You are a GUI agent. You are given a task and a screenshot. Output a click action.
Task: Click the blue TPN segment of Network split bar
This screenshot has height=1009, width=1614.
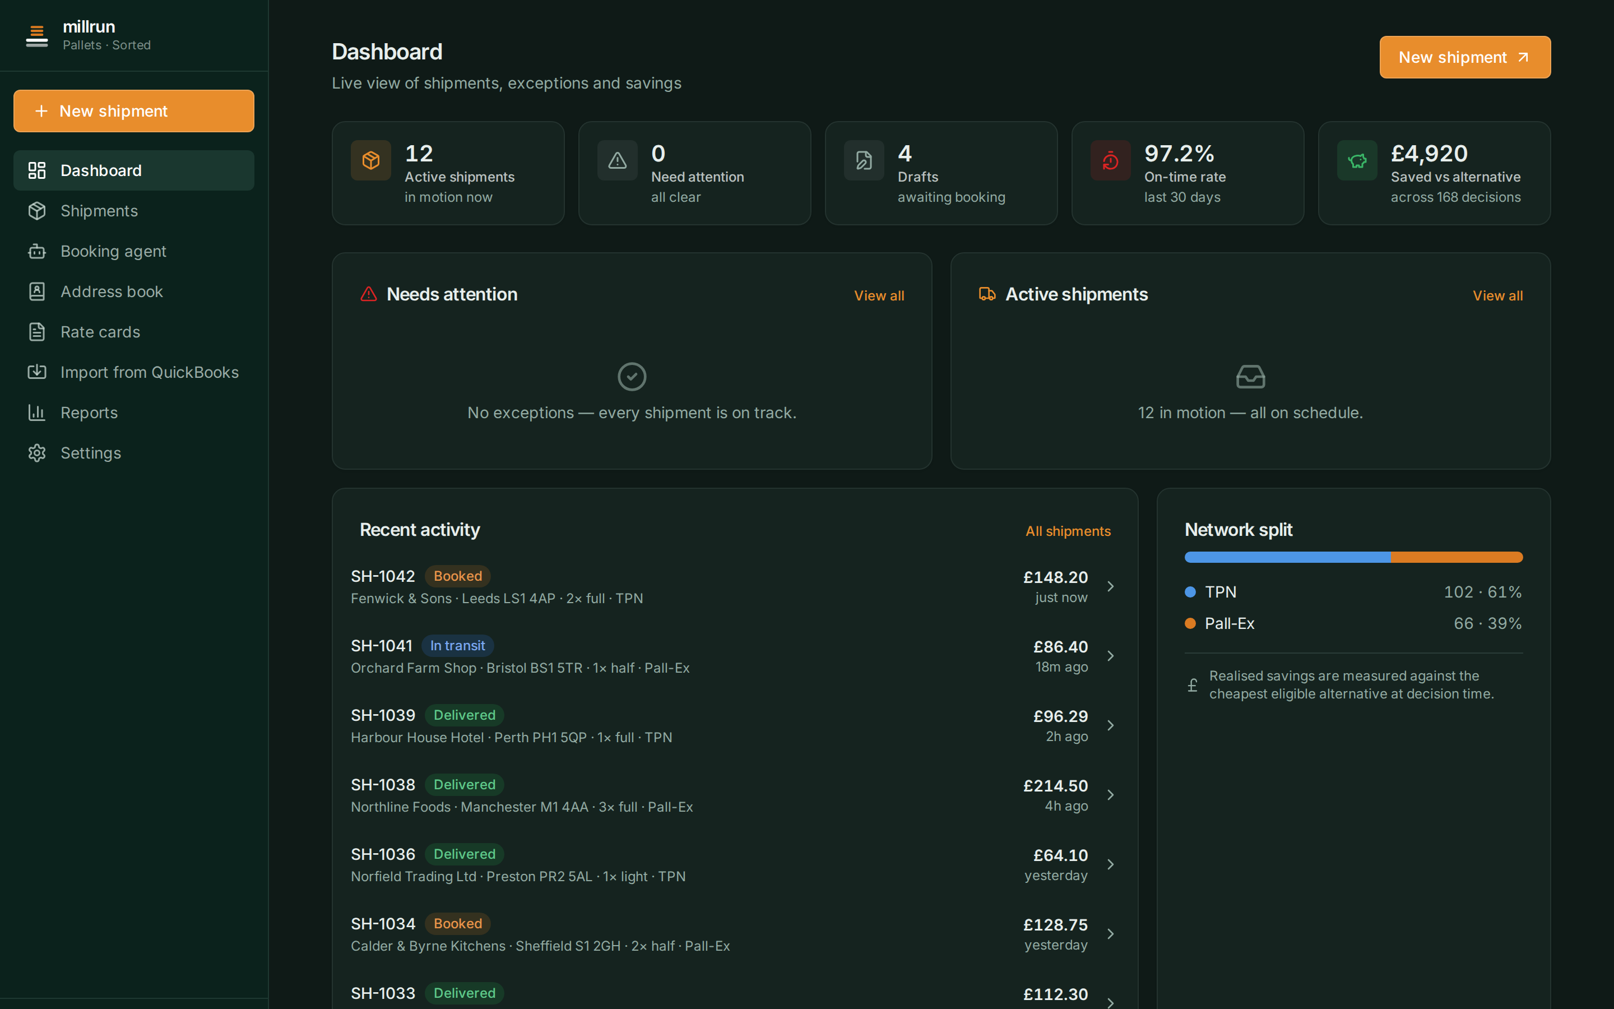coord(1288,557)
